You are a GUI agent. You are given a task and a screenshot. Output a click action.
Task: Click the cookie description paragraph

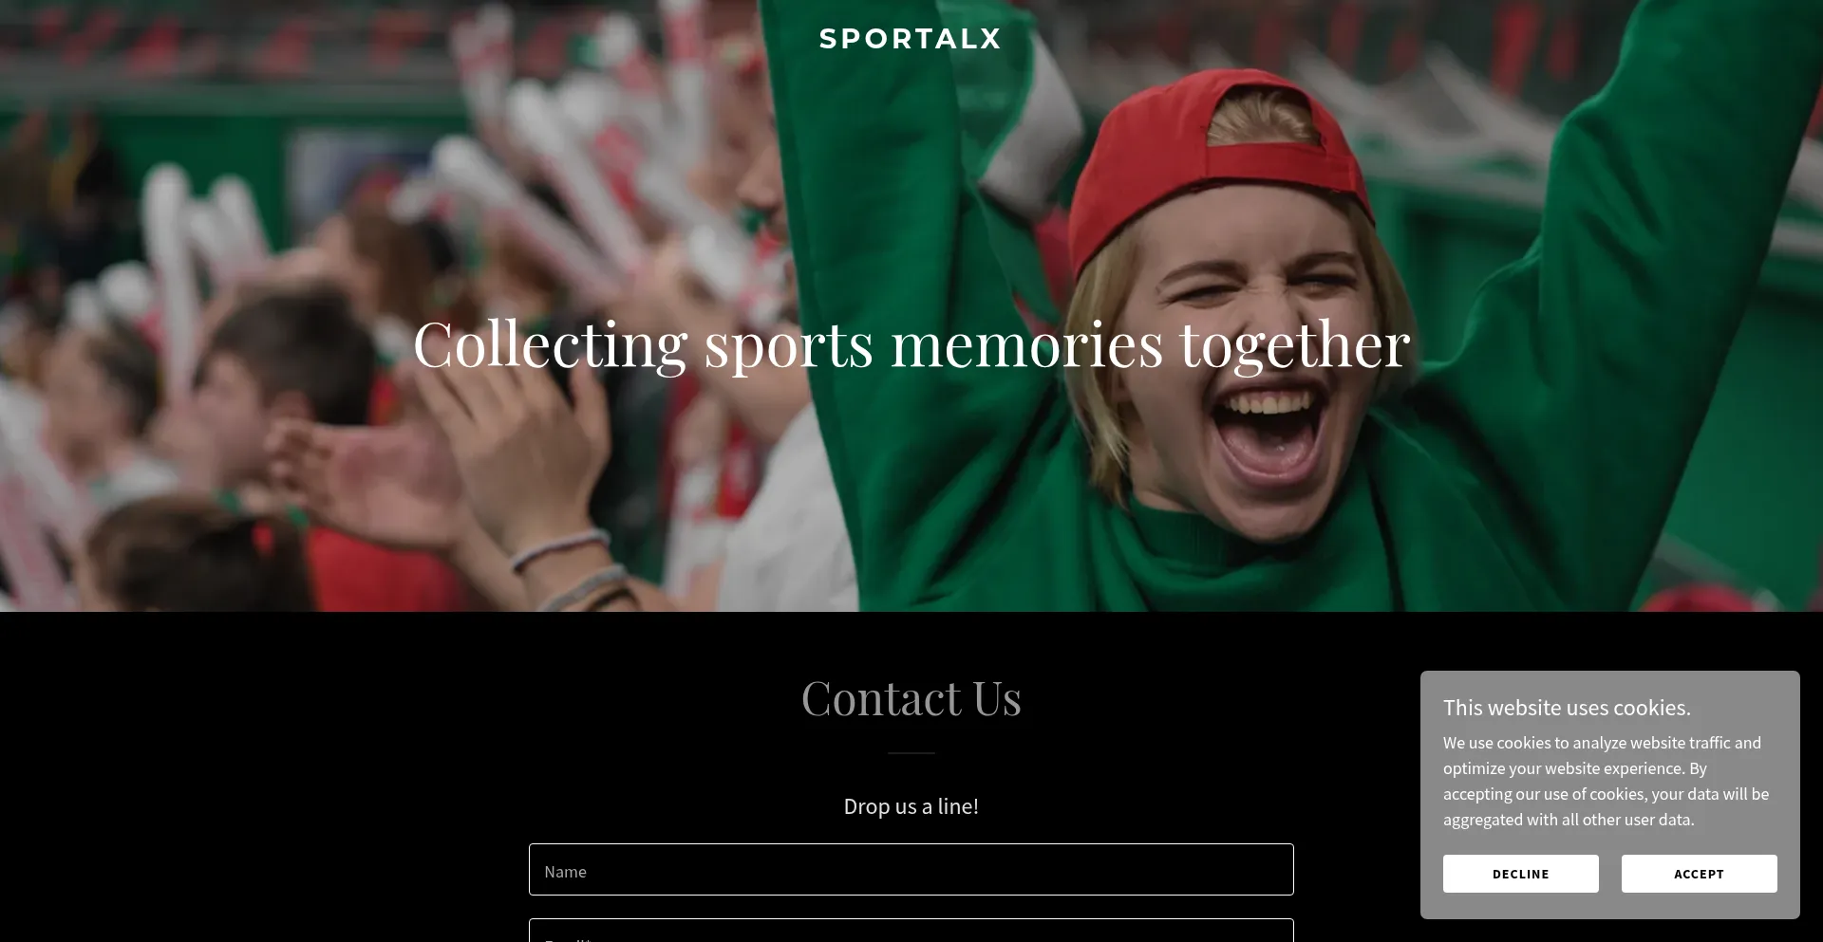[1607, 781]
